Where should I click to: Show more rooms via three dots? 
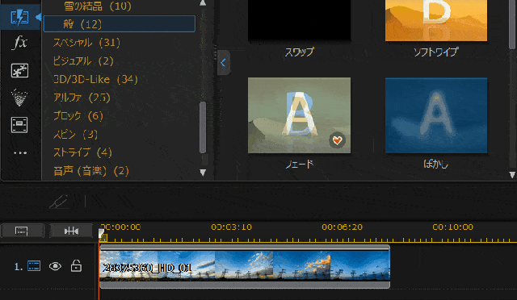[x=19, y=152]
